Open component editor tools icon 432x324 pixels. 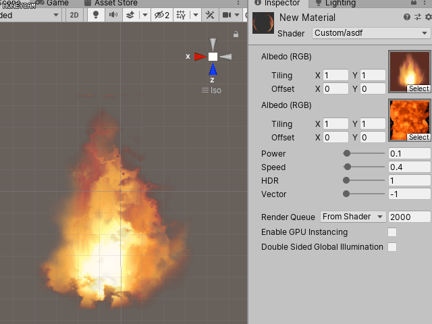click(x=210, y=15)
